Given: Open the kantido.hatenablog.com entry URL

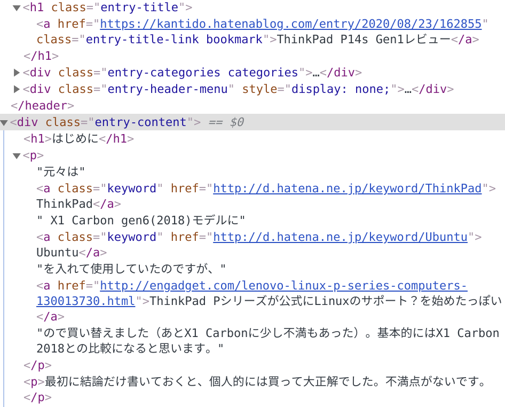Looking at the screenshot, I should [x=291, y=24].
